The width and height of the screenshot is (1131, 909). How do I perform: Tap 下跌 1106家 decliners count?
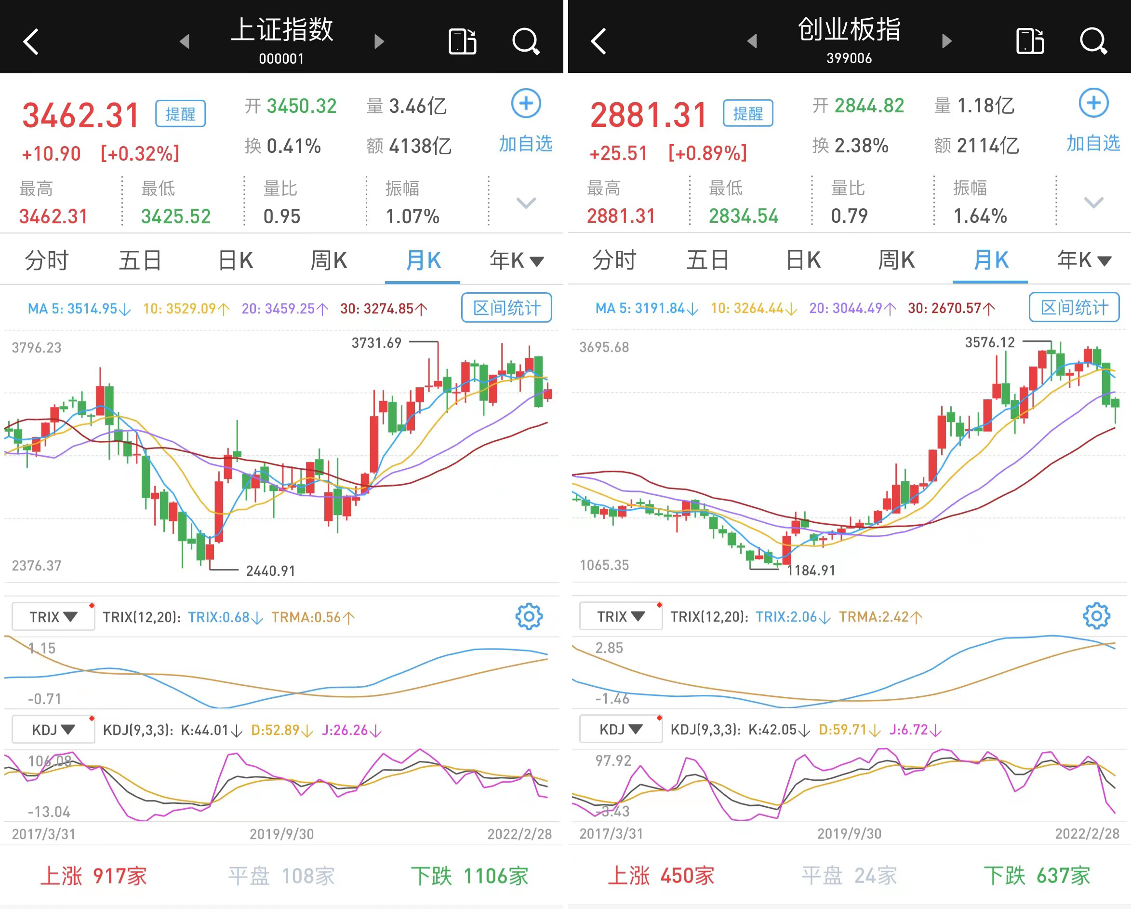tap(469, 876)
